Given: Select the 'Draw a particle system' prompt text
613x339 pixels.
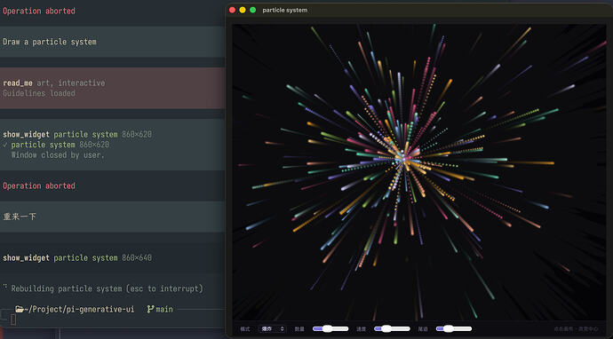Looking at the screenshot, I should [x=50, y=42].
